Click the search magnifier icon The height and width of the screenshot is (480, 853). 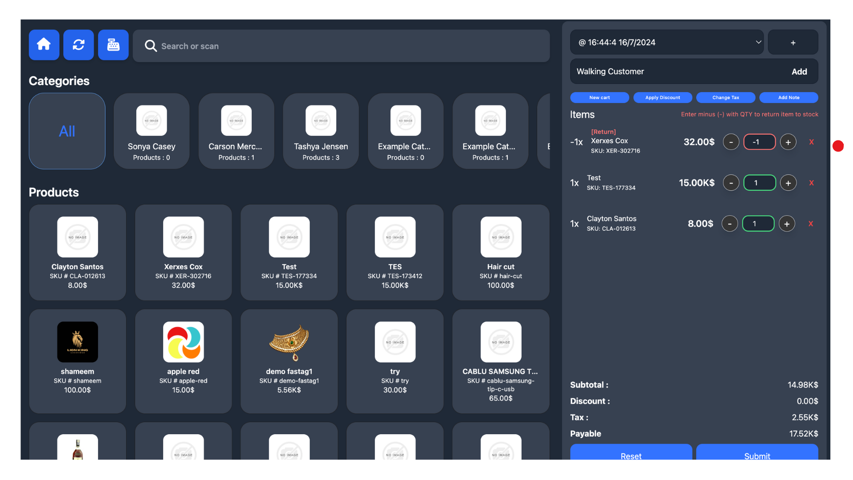click(151, 46)
